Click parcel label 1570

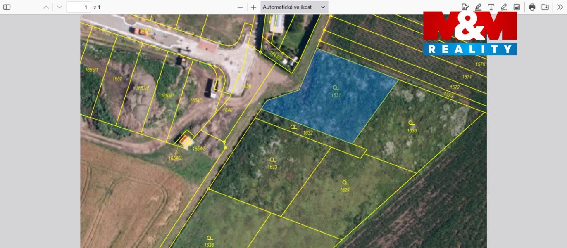(480, 64)
